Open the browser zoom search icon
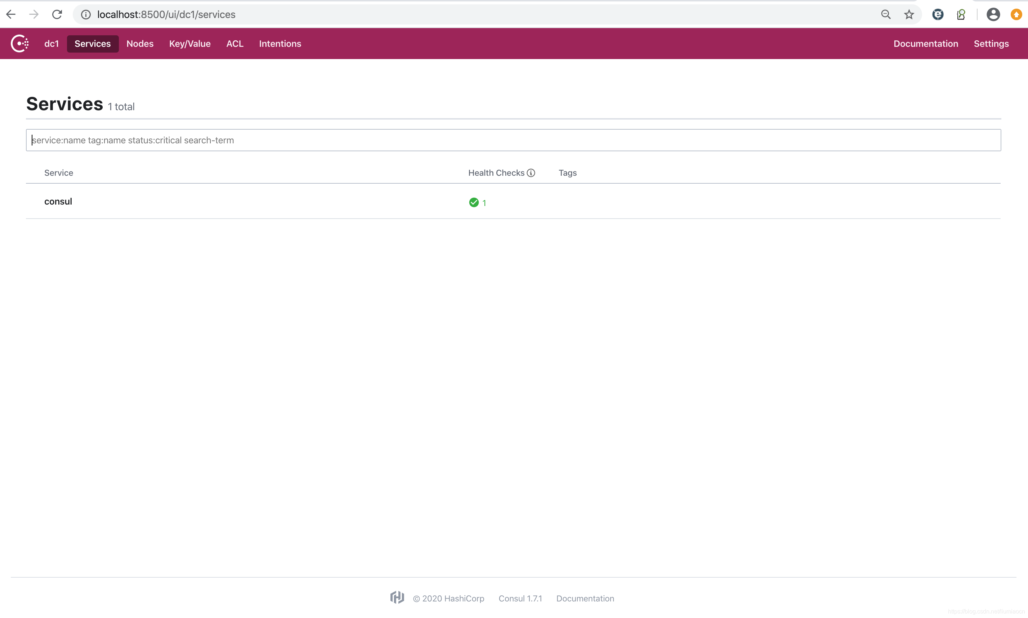Image resolution: width=1028 pixels, height=618 pixels. [x=886, y=14]
